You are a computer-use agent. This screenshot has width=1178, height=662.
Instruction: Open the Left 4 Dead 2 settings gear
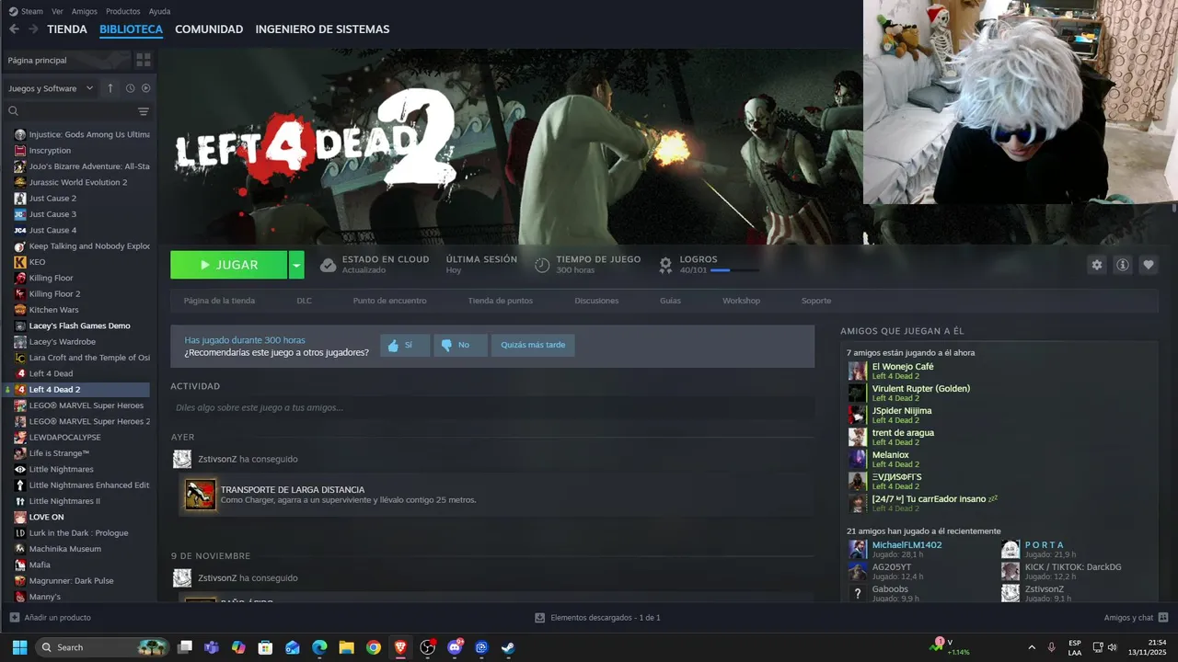click(x=1096, y=265)
